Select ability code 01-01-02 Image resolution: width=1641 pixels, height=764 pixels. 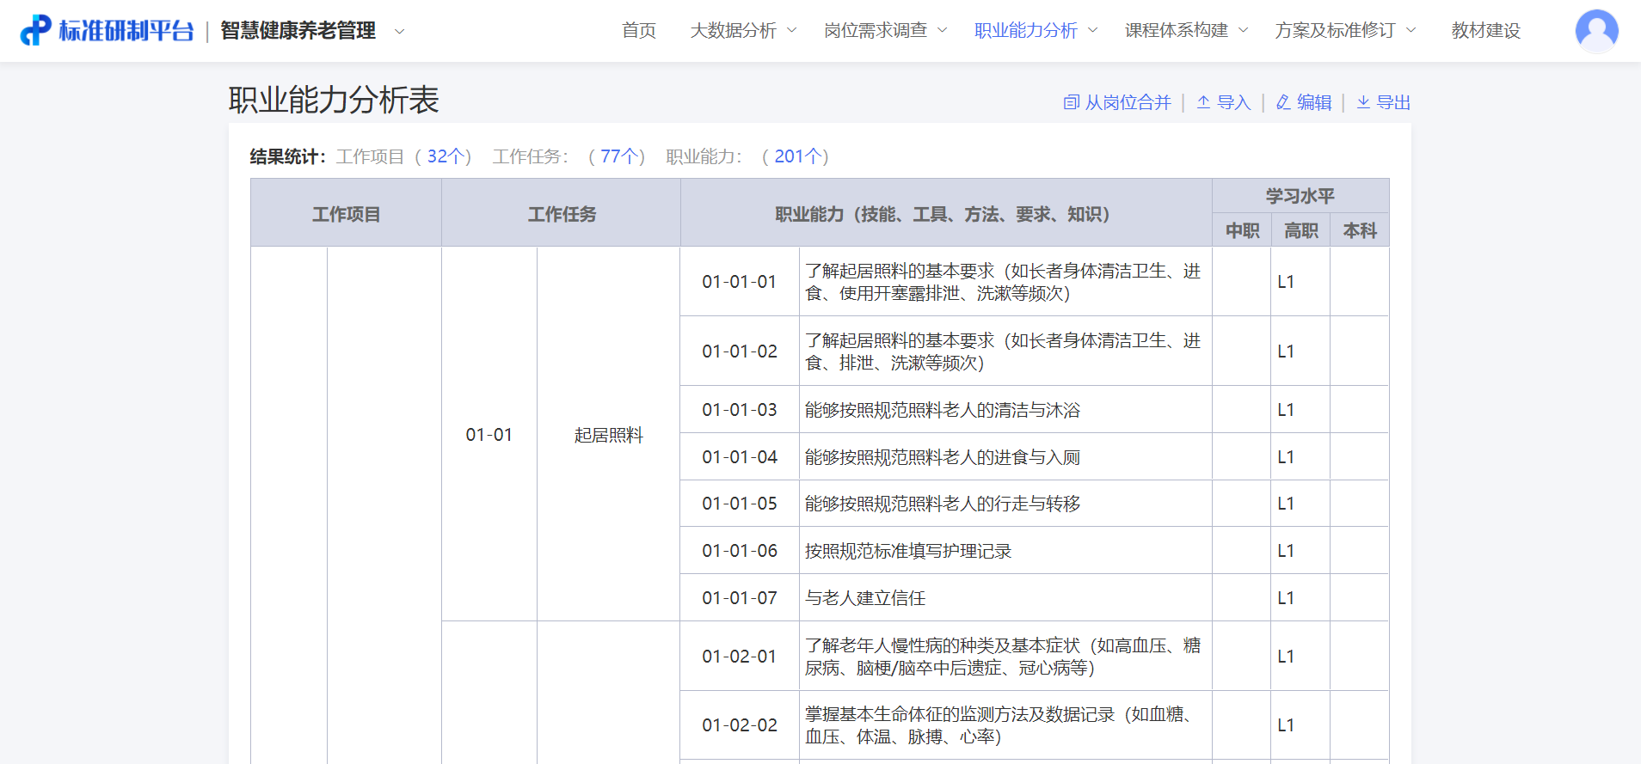740,351
